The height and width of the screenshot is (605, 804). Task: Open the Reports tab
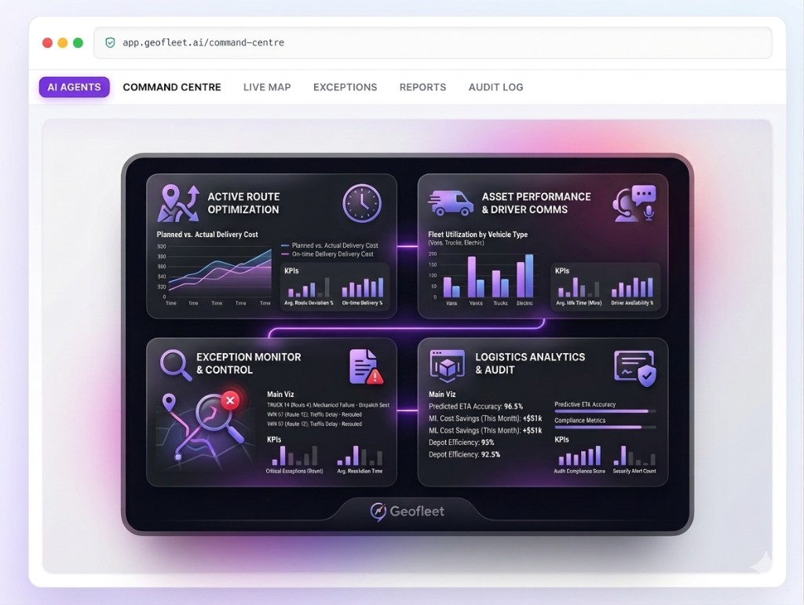point(422,87)
